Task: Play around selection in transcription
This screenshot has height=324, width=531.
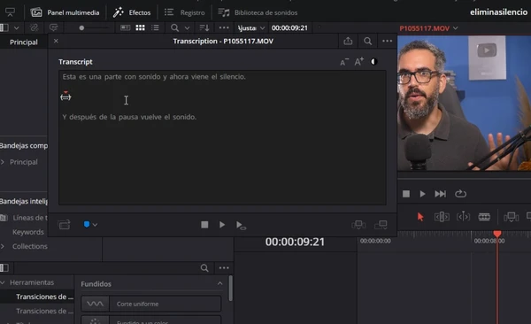Action: tap(241, 225)
